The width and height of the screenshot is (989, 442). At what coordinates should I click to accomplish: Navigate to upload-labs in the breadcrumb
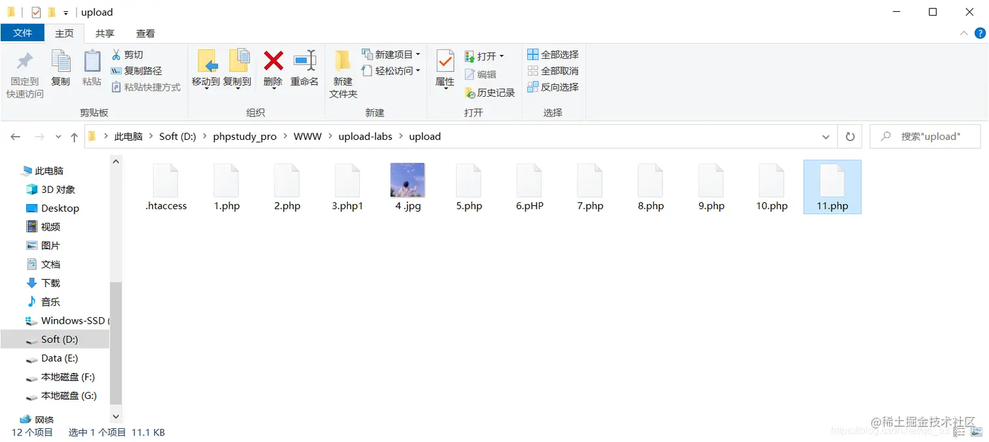(365, 136)
